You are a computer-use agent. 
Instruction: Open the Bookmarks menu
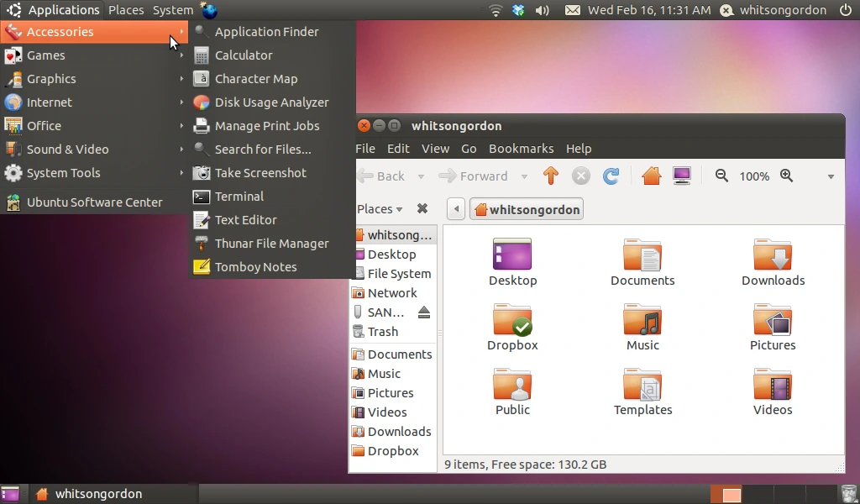[521, 149]
